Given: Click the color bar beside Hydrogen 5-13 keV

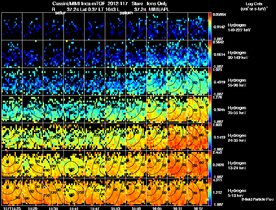Looking at the screenshot, I should 210,192.
